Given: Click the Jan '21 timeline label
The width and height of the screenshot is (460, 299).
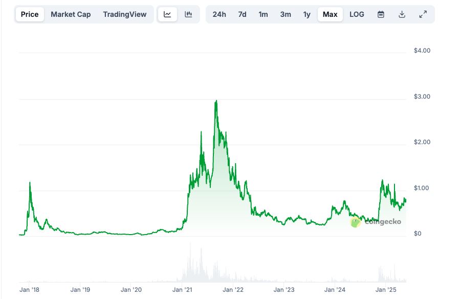Looking at the screenshot, I should [183, 290].
